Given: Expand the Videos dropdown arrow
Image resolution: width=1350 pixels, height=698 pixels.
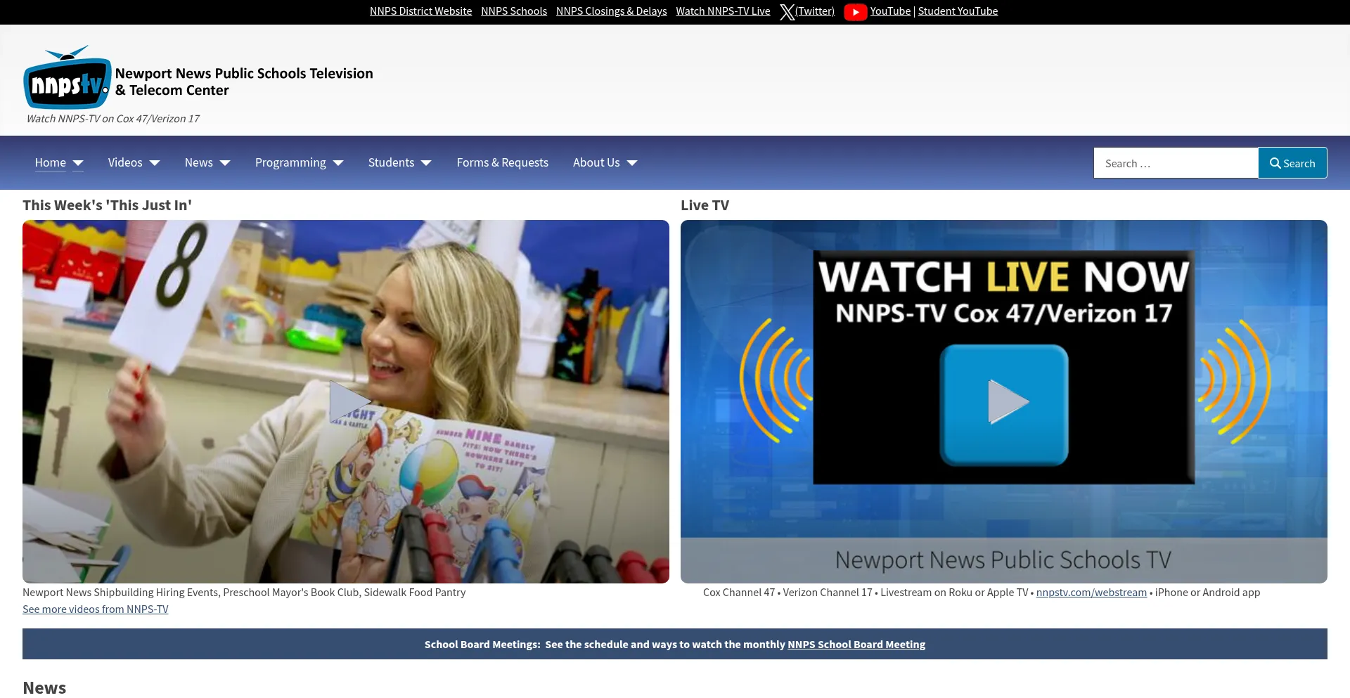Looking at the screenshot, I should (155, 163).
